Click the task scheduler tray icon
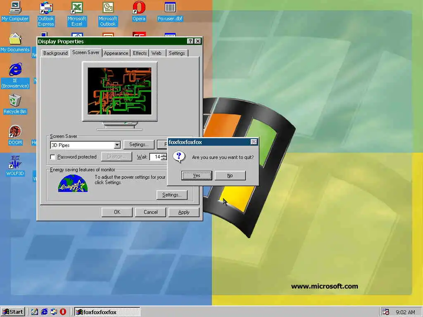The height and width of the screenshot is (317, 423). click(386, 312)
